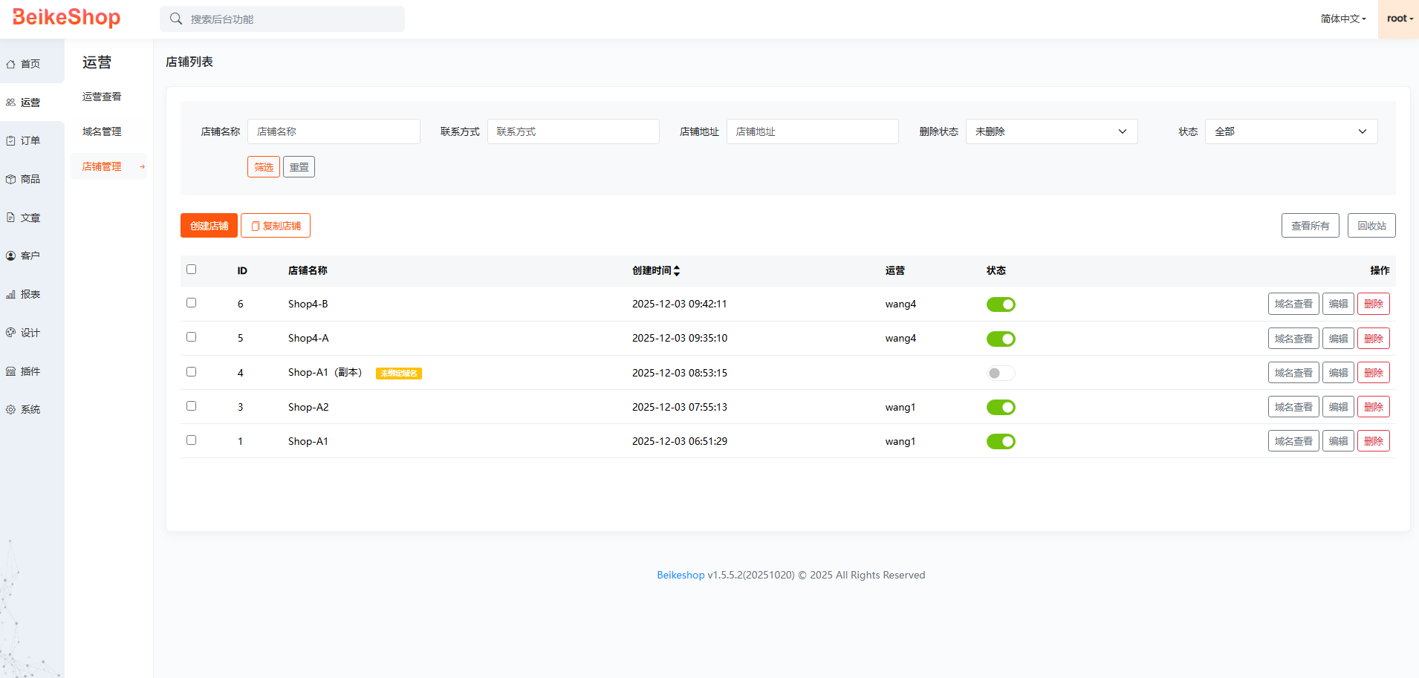Disable the status toggle for Shop4-B
This screenshot has height=678, width=1419.
[x=1000, y=304]
